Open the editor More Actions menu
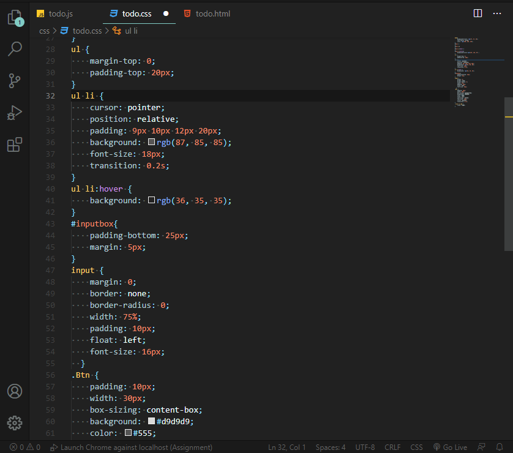 [x=497, y=13]
